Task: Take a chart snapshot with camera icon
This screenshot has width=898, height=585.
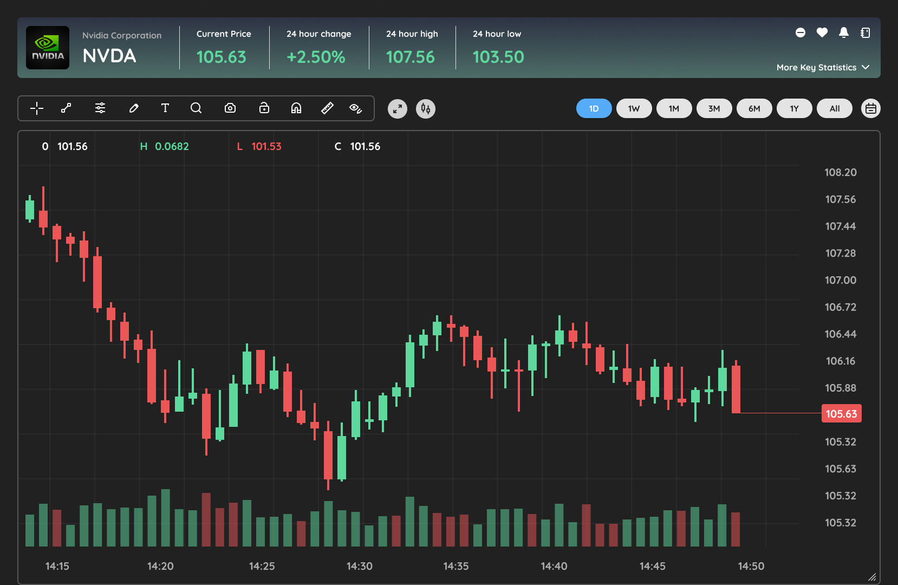Action: 230,108
